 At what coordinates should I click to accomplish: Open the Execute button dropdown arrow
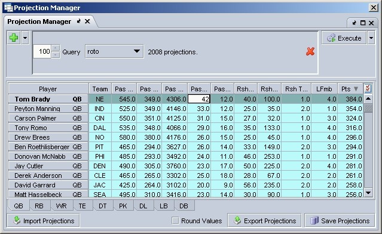point(371,38)
